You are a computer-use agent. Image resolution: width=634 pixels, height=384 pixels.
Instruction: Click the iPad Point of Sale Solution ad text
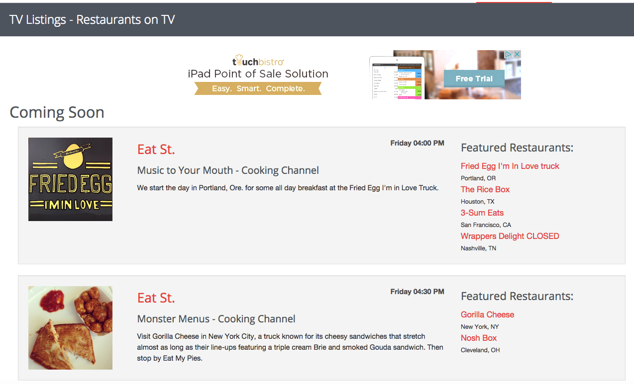tap(258, 73)
